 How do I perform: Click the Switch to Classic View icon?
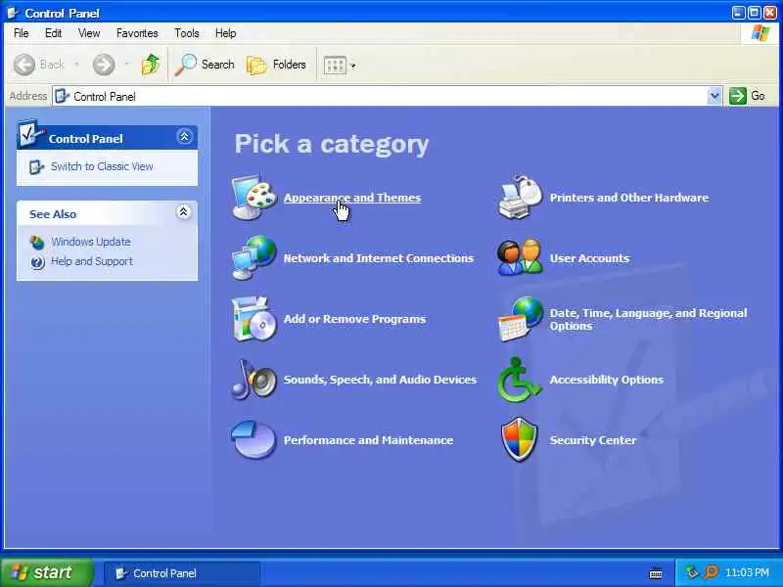click(36, 167)
